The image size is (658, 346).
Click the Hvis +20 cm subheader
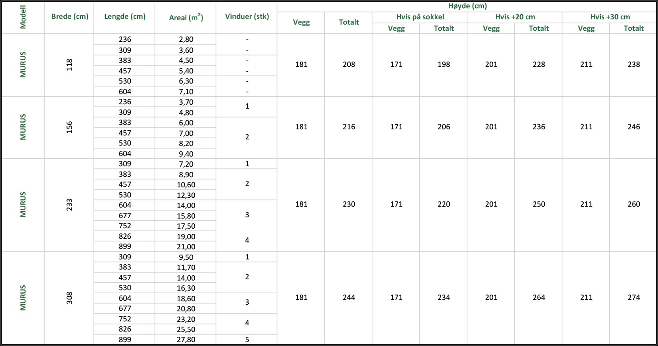tap(515, 17)
